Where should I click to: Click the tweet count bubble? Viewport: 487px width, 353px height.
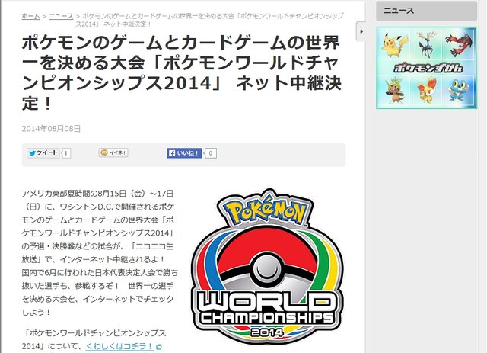66,153
